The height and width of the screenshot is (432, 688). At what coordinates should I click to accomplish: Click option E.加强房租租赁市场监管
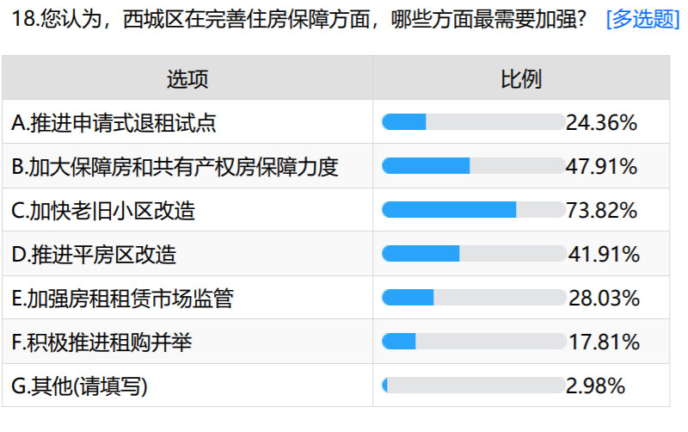tap(122, 298)
